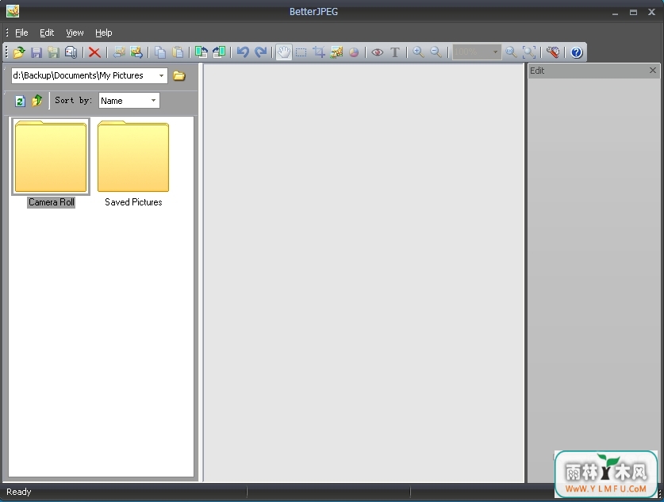Select the red-eye removal tool
The width and height of the screenshot is (664, 502).
378,52
